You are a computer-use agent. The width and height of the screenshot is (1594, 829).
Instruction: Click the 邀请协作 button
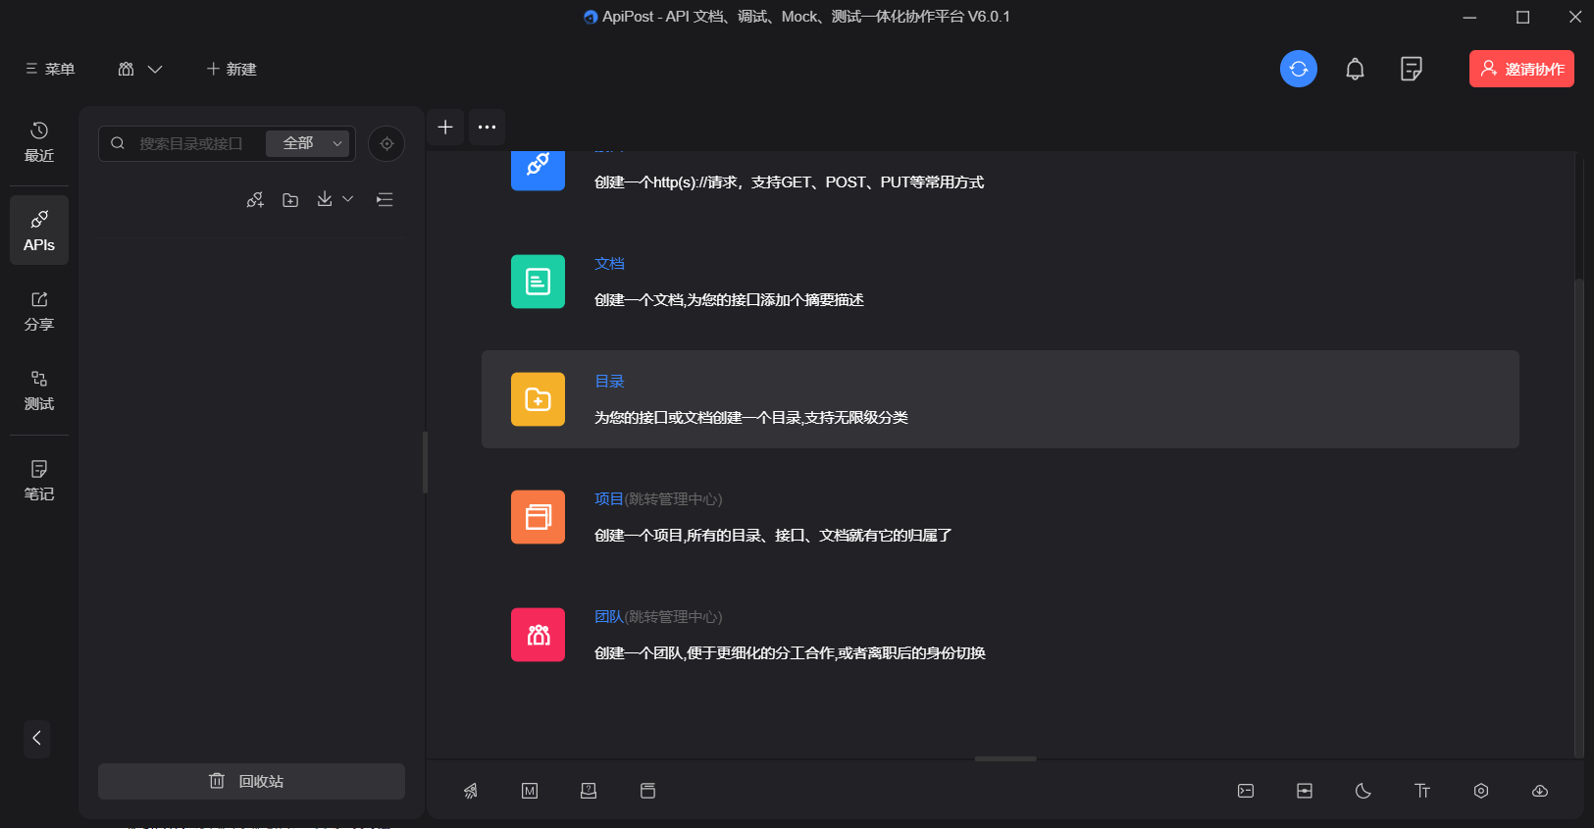(1521, 69)
